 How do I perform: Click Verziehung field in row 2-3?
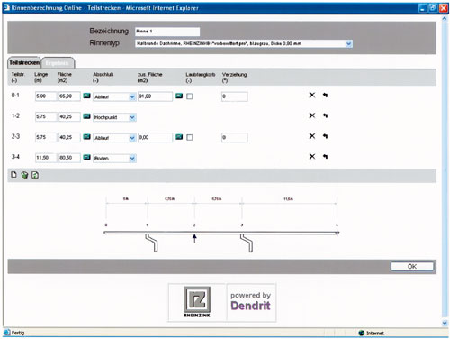click(x=235, y=138)
